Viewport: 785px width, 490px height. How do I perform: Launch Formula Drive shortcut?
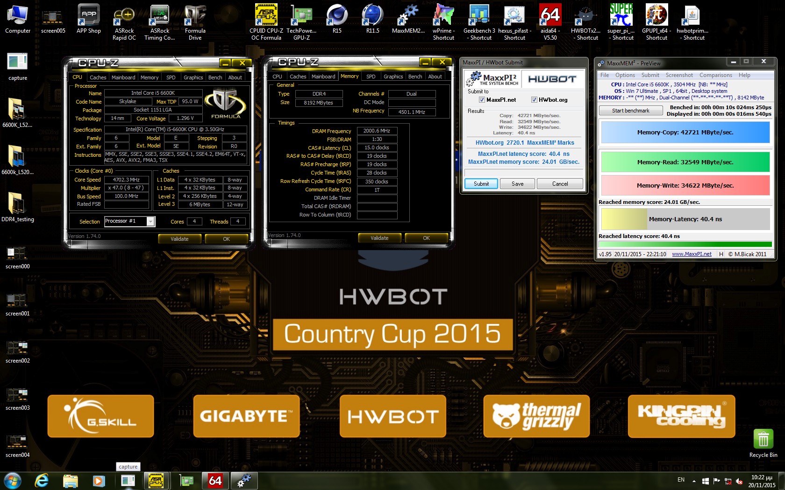(195, 22)
